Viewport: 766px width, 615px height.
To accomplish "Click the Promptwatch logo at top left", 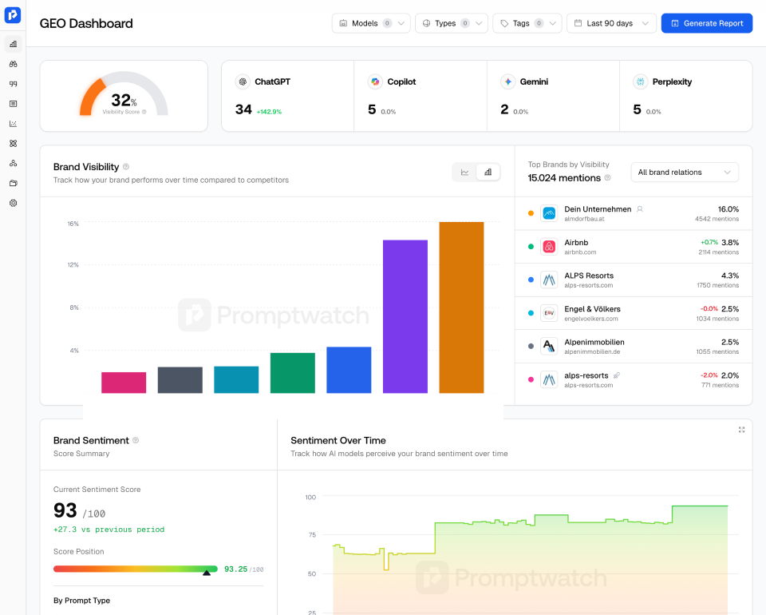I will (x=14, y=14).
